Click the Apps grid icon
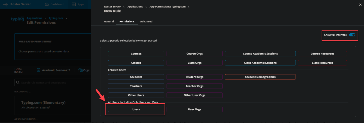Viewport: 364px width, 123px height. click(74, 4)
